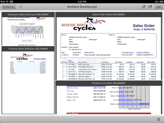This screenshot has height=123, width=164.
Task: Open Mitchell, Linda link
Action: coord(72,88)
